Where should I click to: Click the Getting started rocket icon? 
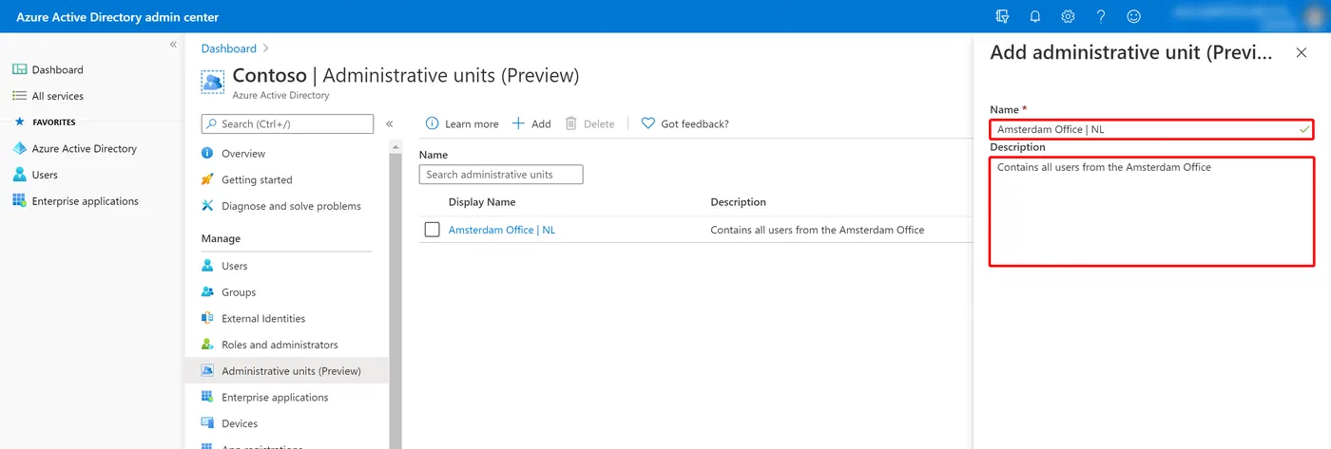click(x=207, y=179)
